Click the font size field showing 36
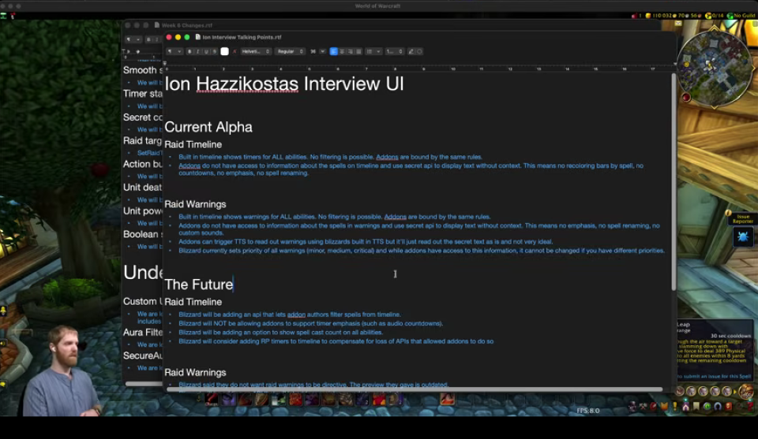 click(313, 51)
